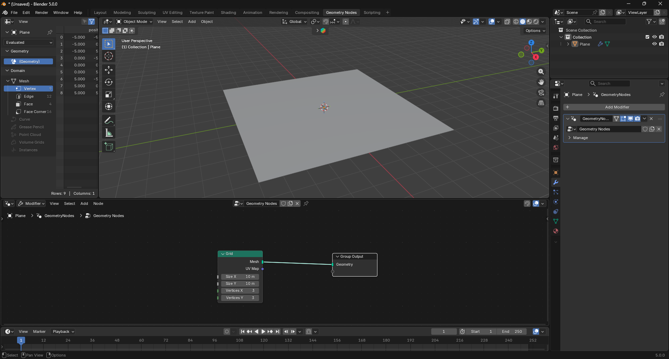Screen dimensions: 669x359
Task: Expand the Manage panel in modifier
Action: 580,138
